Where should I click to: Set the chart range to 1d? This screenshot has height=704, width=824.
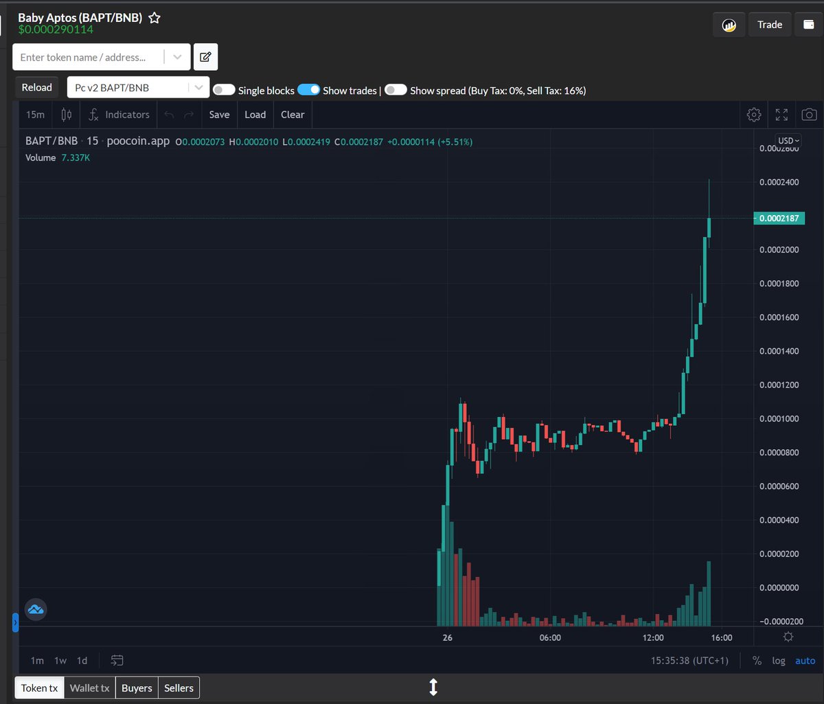tap(82, 661)
